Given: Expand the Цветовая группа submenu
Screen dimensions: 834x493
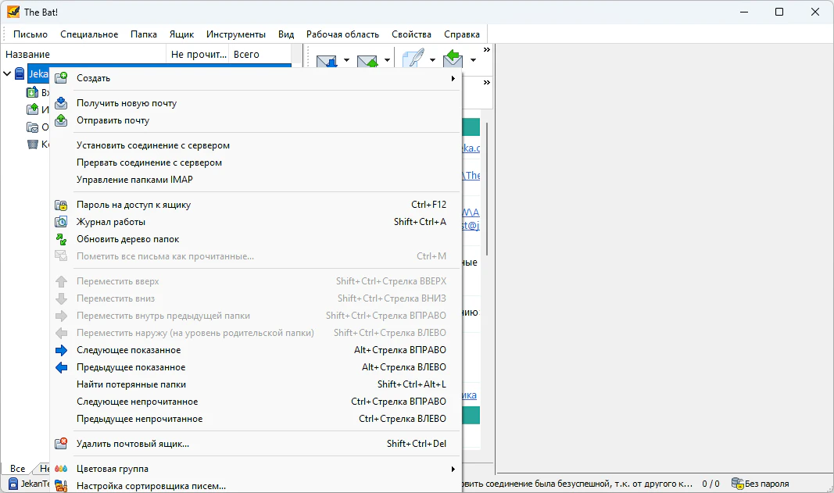Looking at the screenshot, I should tap(453, 469).
